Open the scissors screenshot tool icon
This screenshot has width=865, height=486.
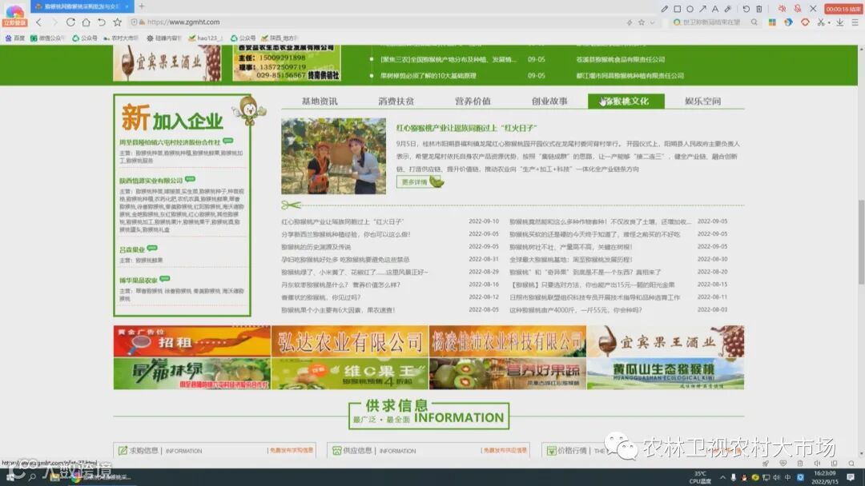click(x=821, y=22)
